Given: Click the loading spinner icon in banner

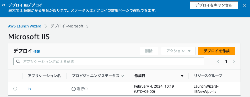Looking at the screenshot, I should click(4, 5).
